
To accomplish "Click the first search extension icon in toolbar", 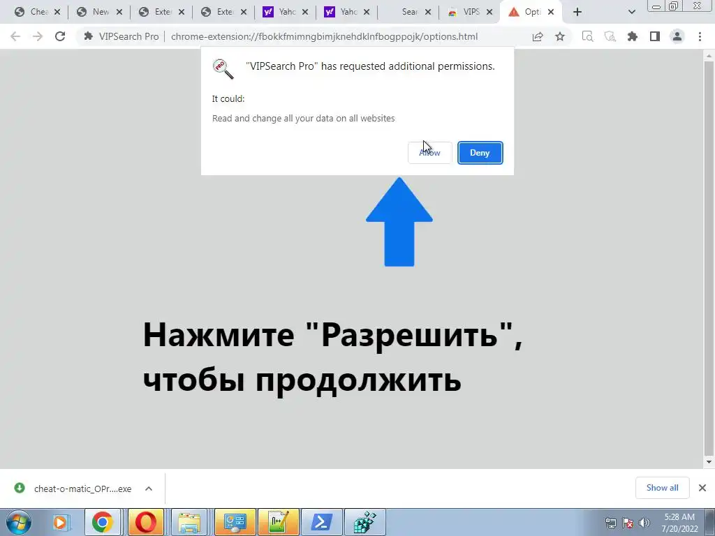I will coord(587,36).
